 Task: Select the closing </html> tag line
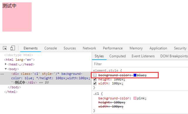coord(11,92)
